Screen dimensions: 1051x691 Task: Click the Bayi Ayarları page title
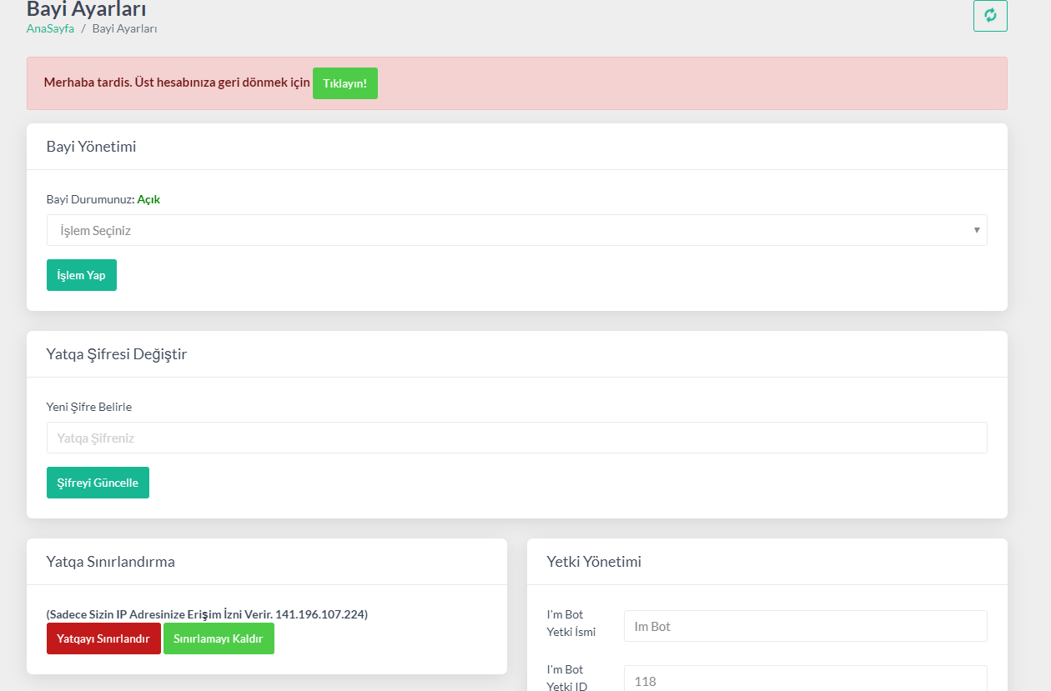click(x=87, y=9)
